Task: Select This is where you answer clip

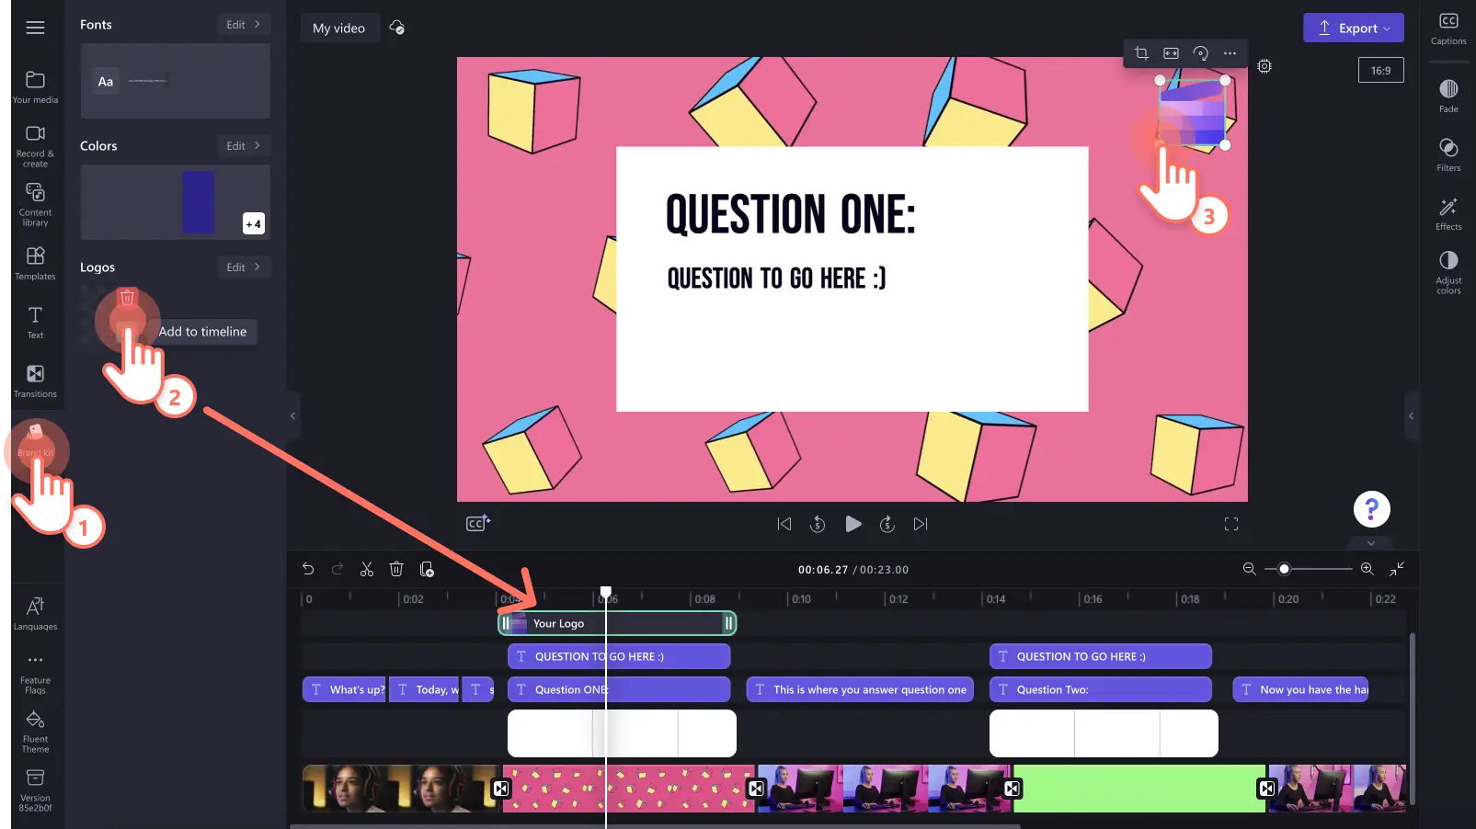Action: pos(860,689)
